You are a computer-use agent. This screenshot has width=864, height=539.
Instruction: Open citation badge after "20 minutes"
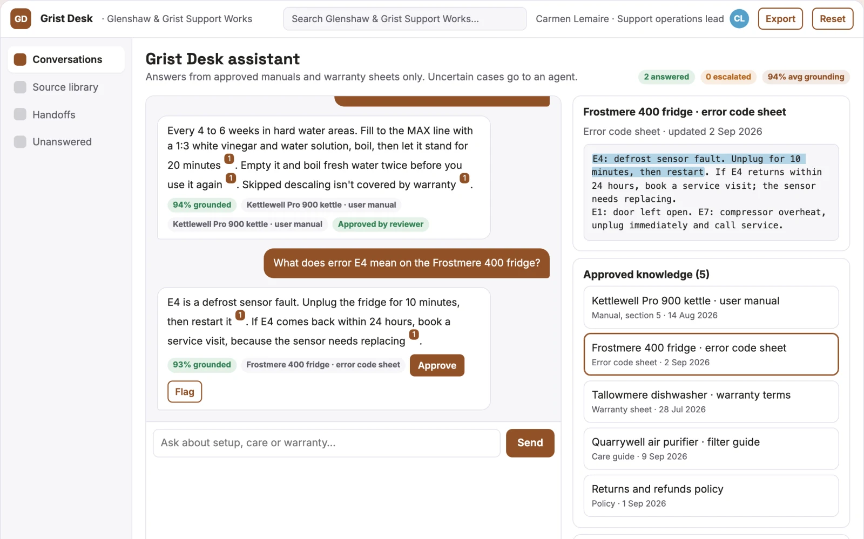229,159
